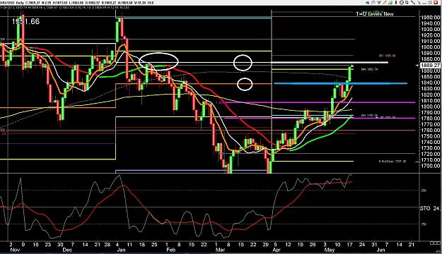The image size is (442, 254).
Task: Close the chart window with red X
Action: 436,3
